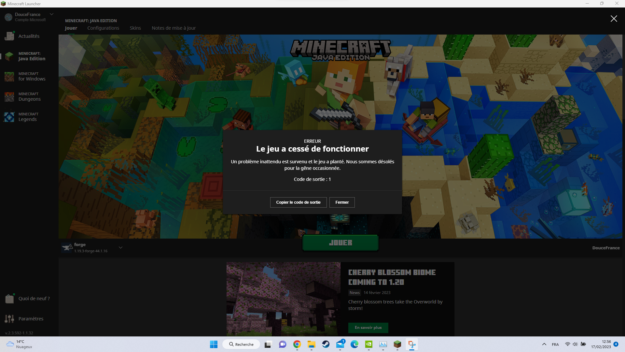Open Steam from taskbar
Viewport: 625px width, 352px height.
click(x=326, y=345)
